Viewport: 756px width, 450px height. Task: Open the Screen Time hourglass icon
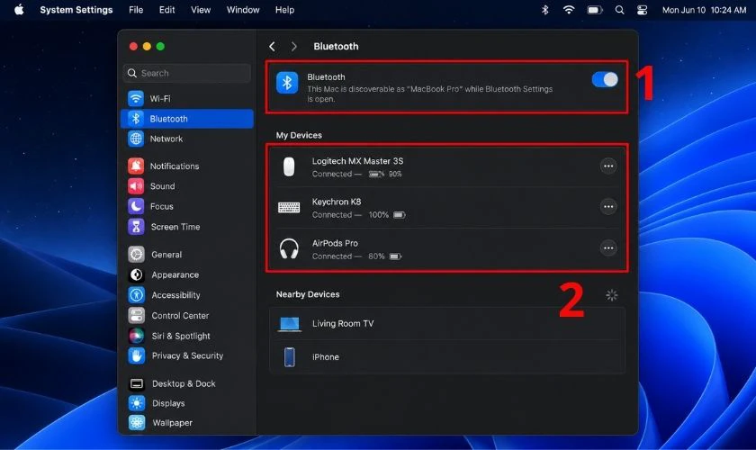coord(136,227)
